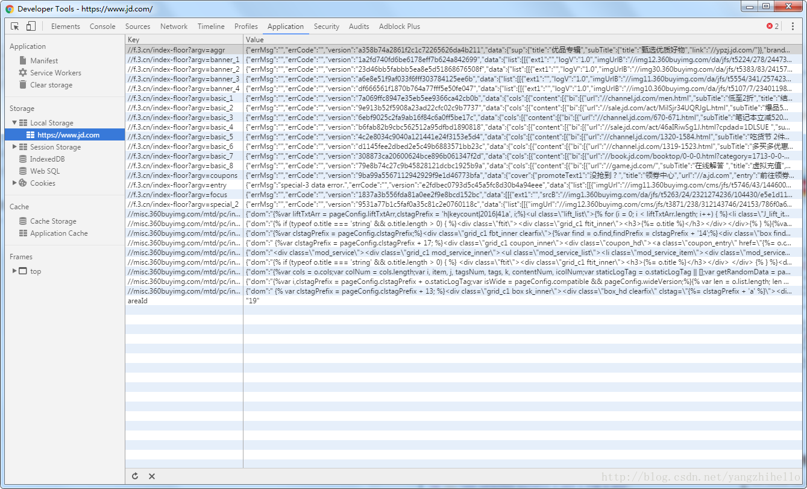Toggle the device toolbar icon
Viewport: 807px width, 489px height.
(31, 27)
